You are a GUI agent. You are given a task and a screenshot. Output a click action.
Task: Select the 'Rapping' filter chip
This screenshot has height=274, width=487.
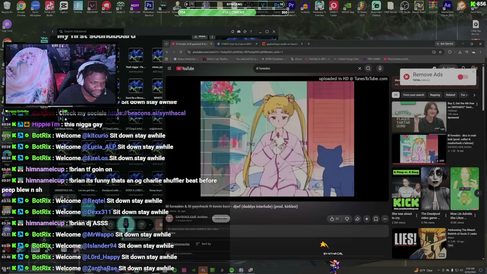[x=435, y=95]
